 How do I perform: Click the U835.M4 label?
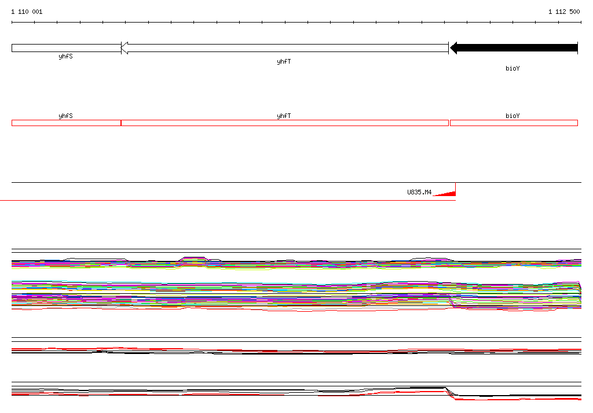(419, 192)
